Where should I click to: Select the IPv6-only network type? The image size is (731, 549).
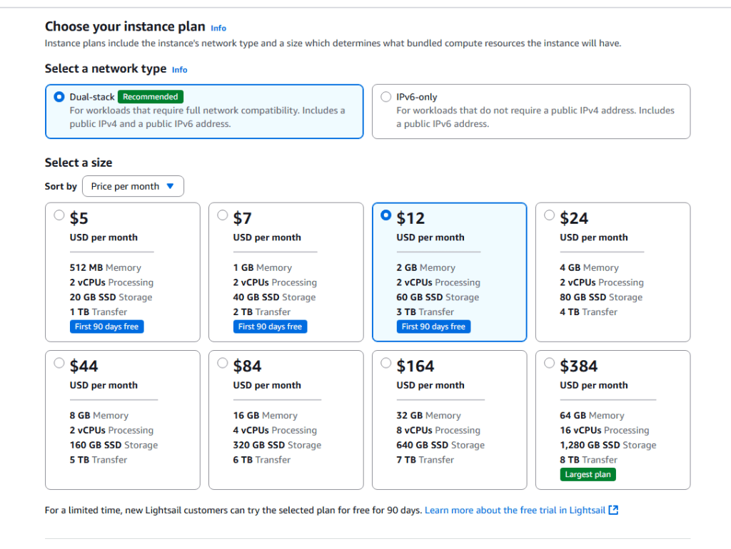[386, 97]
